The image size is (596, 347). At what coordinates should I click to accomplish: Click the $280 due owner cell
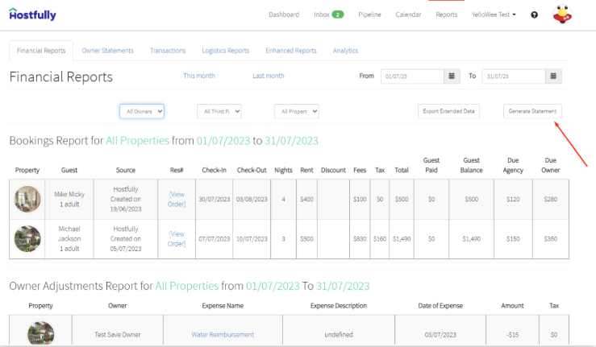click(x=550, y=199)
